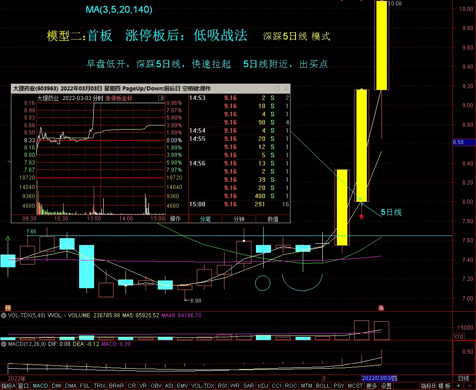Viewport: 476px width, 390px height.
Task: Select the VR indicator tab
Action: pos(143,386)
